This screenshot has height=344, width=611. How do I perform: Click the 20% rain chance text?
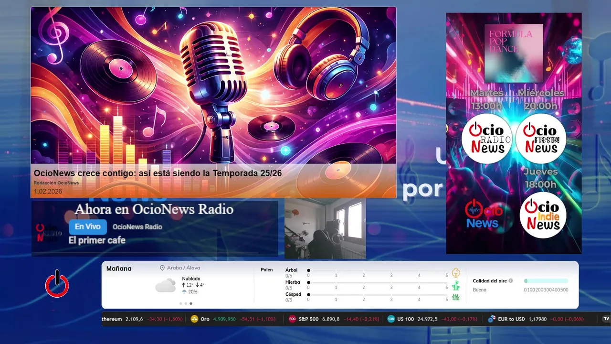(x=192, y=292)
